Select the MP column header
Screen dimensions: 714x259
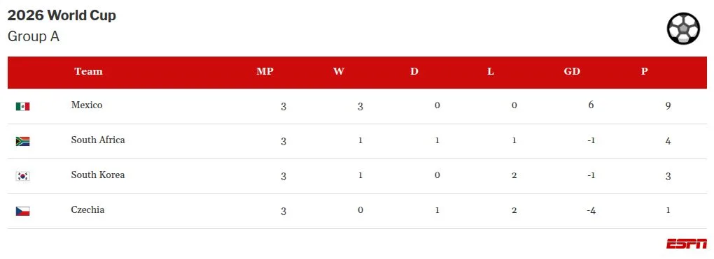[x=265, y=71]
